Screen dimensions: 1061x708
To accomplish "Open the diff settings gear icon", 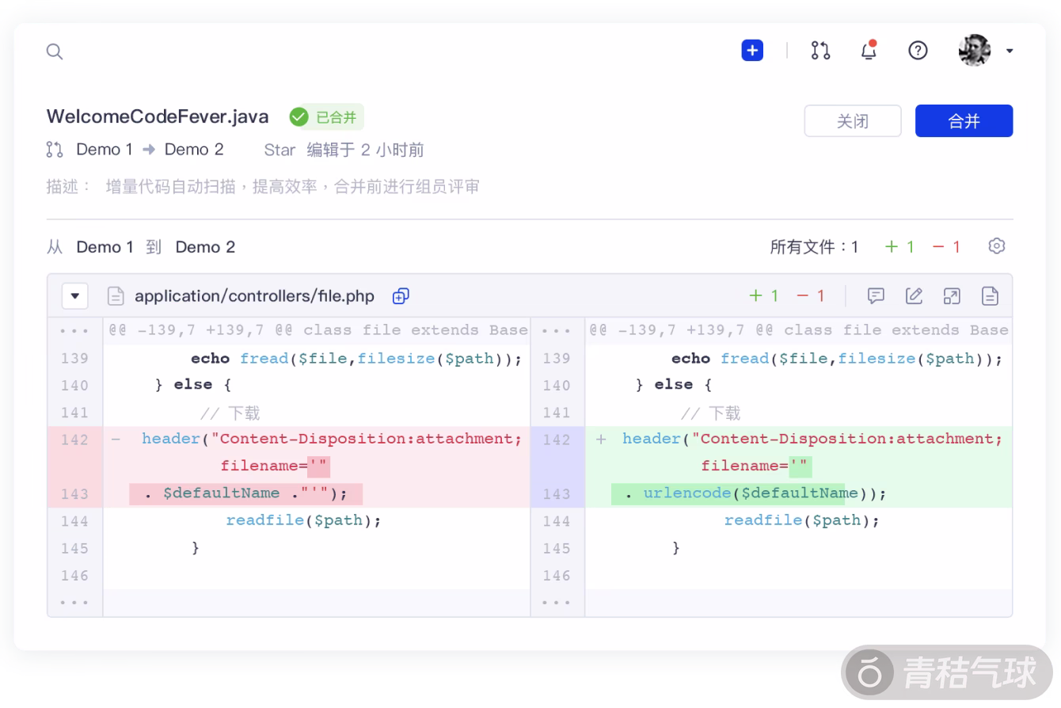I will pyautogui.click(x=997, y=246).
